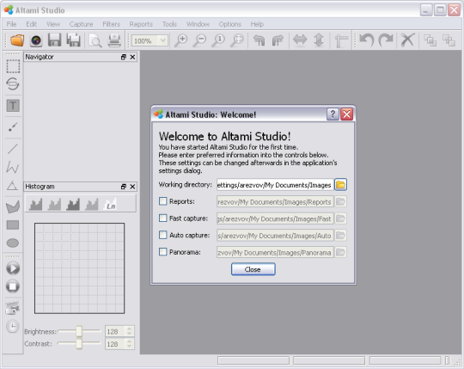Image resolution: width=464 pixels, height=369 pixels.
Task: Click the flip horizontal arrows icon
Action: tap(300, 40)
